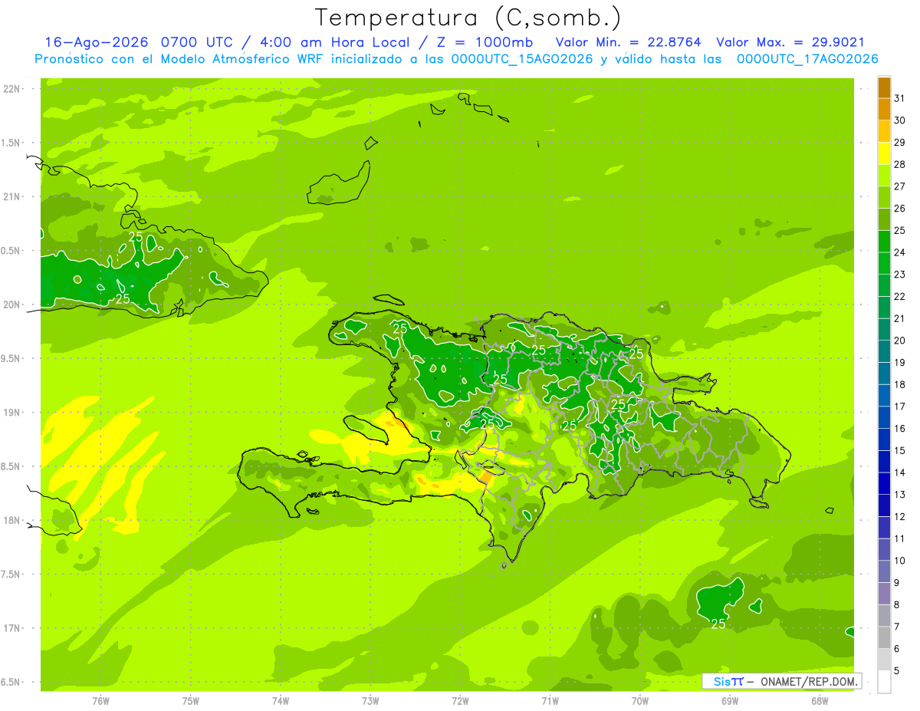Click legend value 10 on color bar
This screenshot has height=711, width=920.
tap(900, 561)
